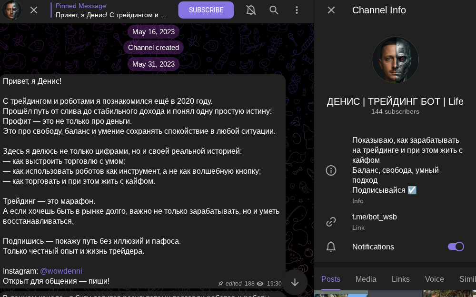This screenshot has height=297, width=476.
Task: Close the Channel Info panel
Action: coord(331,10)
